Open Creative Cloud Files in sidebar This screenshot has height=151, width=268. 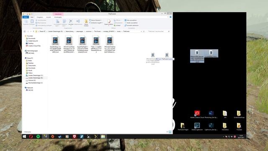33,46
